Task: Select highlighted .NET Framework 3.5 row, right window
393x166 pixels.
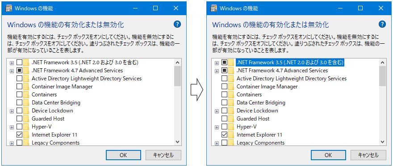Action: 290,62
